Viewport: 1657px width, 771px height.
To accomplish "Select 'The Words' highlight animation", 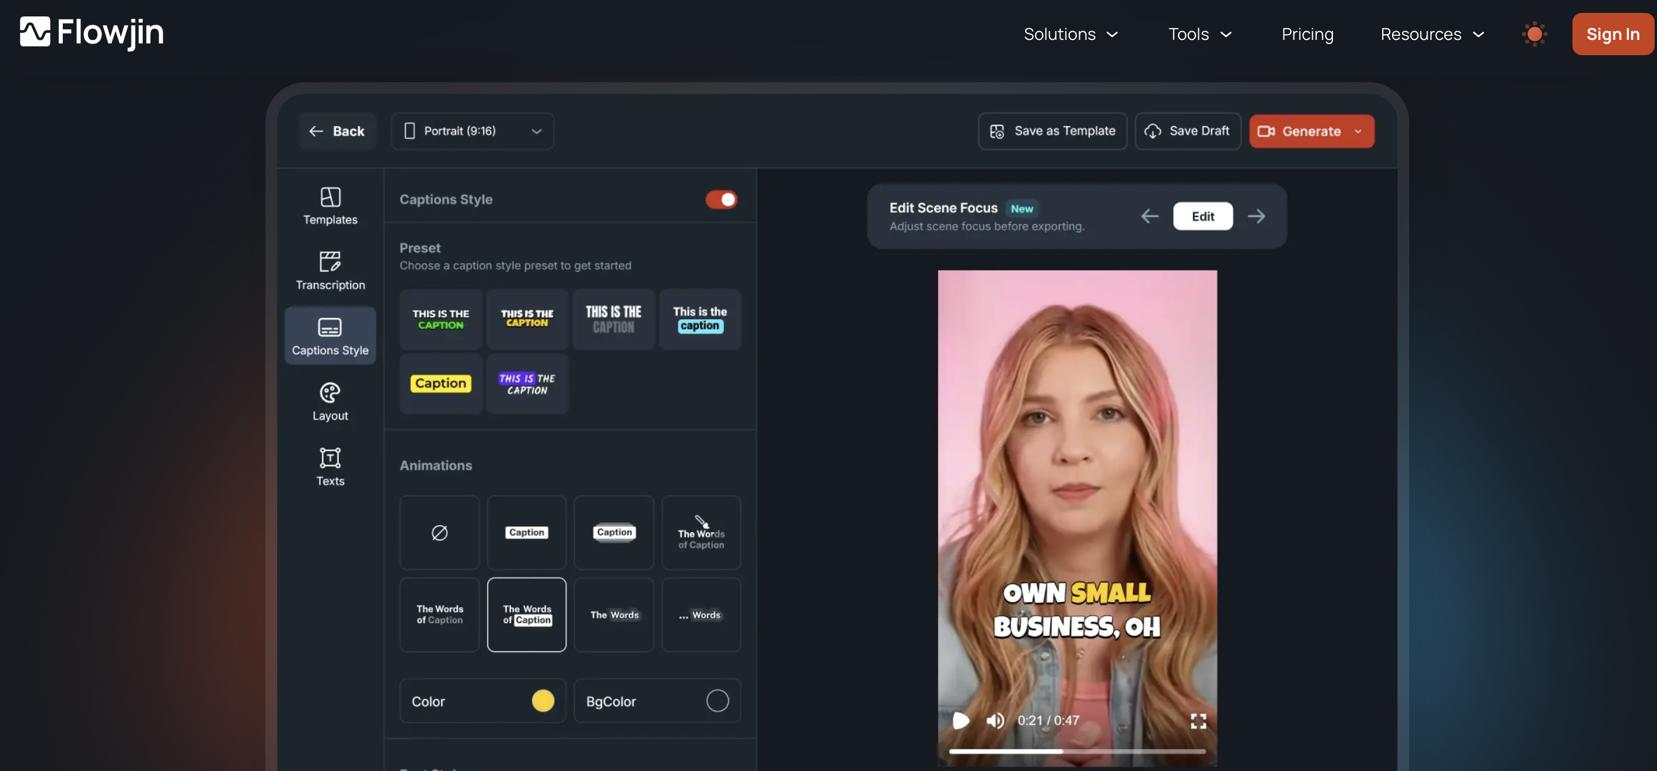I will [x=614, y=615].
